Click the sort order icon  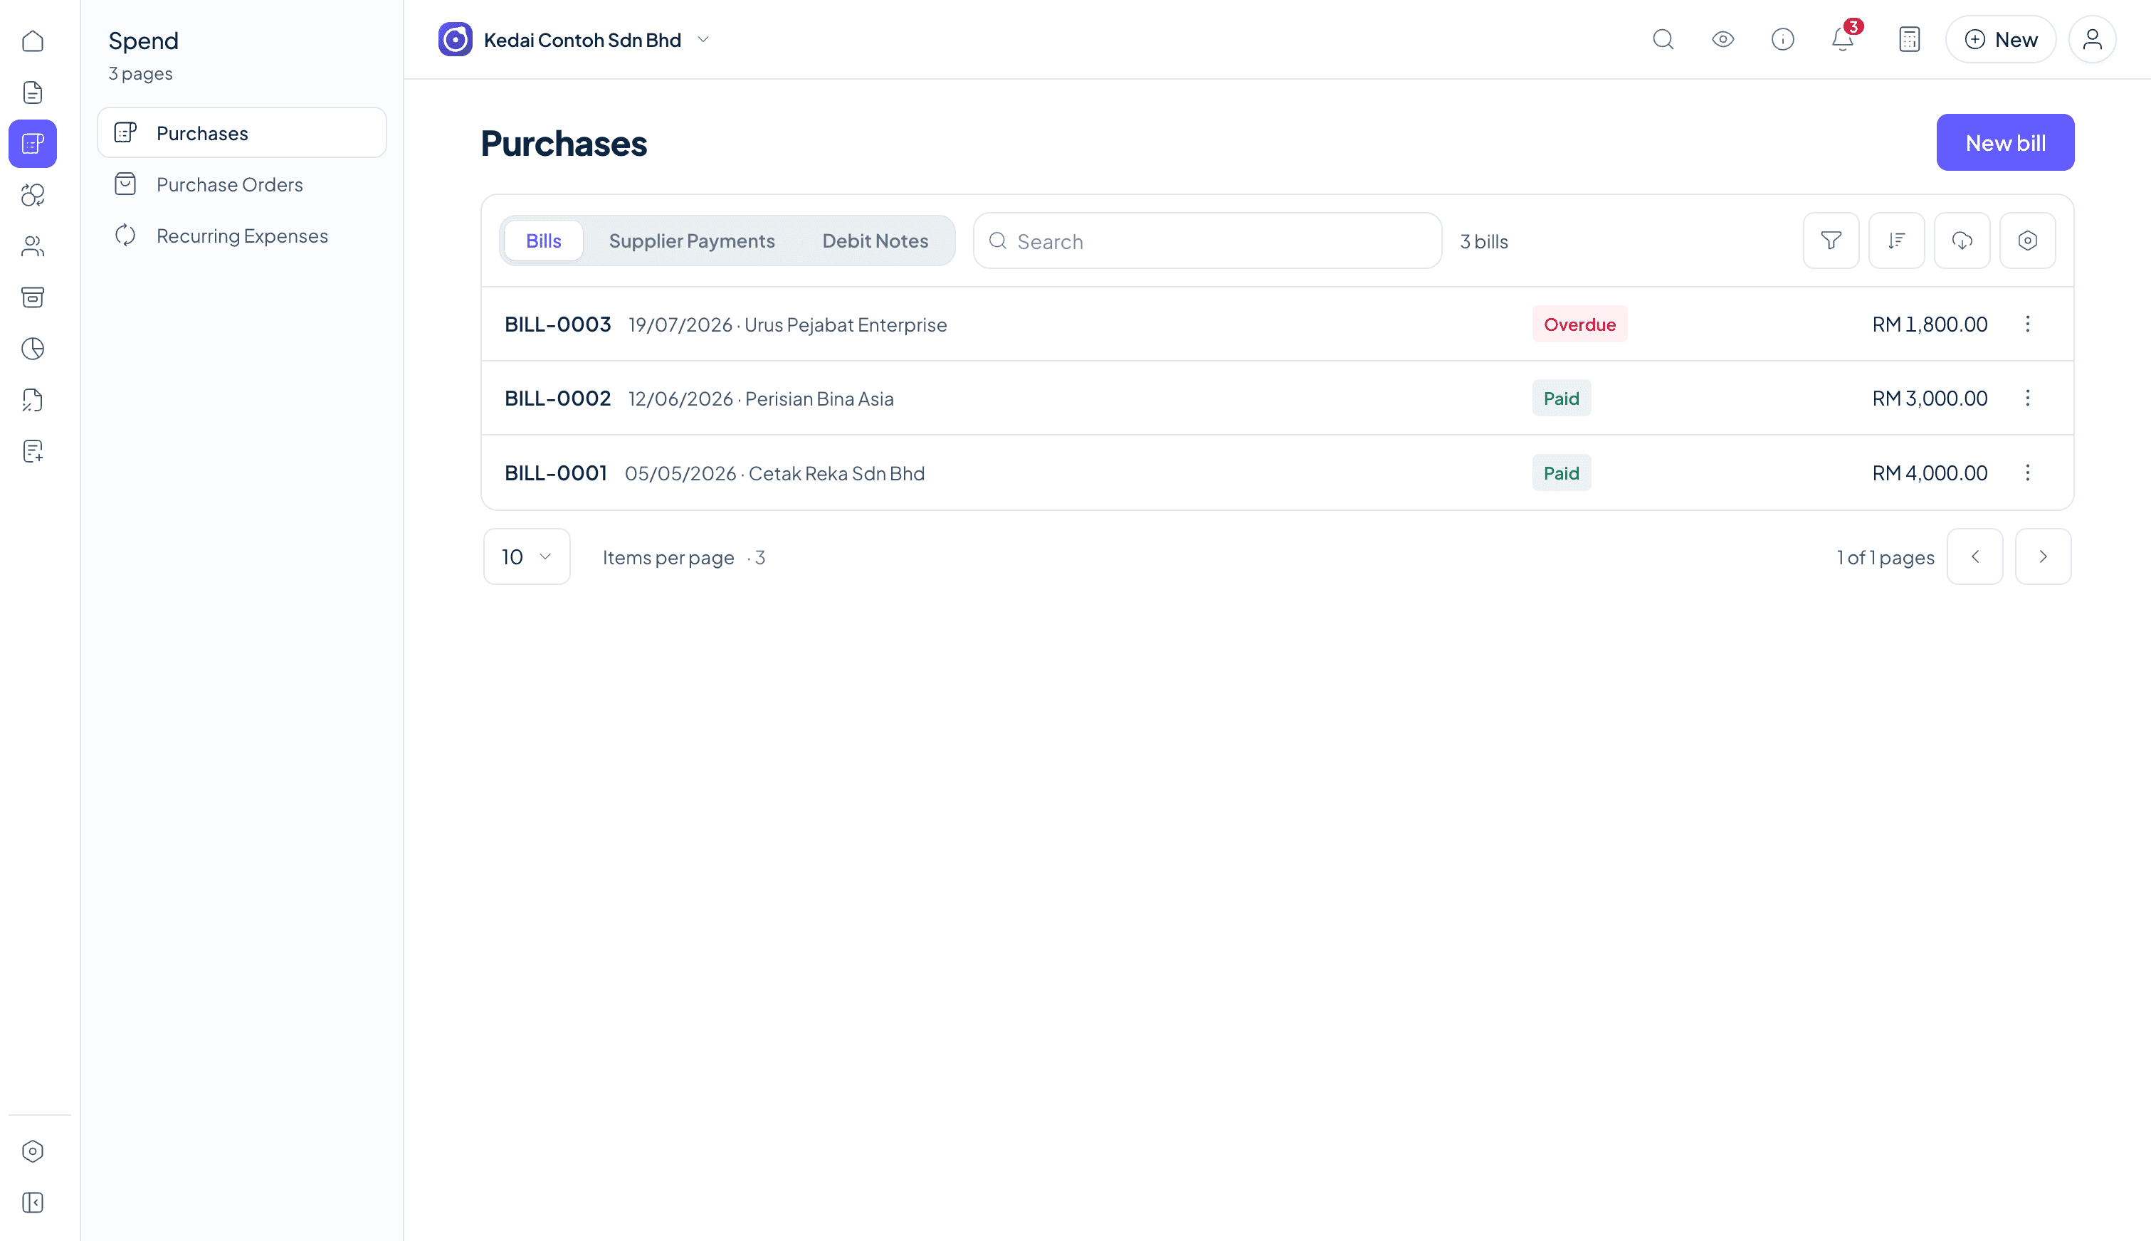click(1897, 241)
